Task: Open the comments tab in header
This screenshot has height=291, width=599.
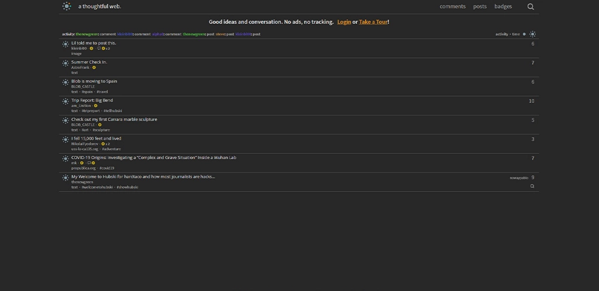Action: [452, 6]
